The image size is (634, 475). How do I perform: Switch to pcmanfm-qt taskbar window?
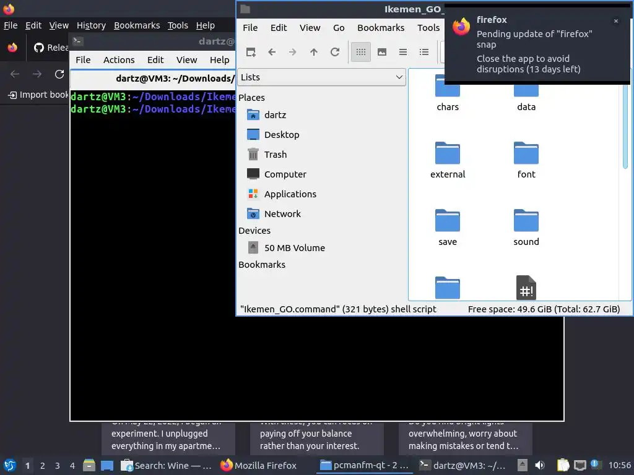tap(365, 465)
